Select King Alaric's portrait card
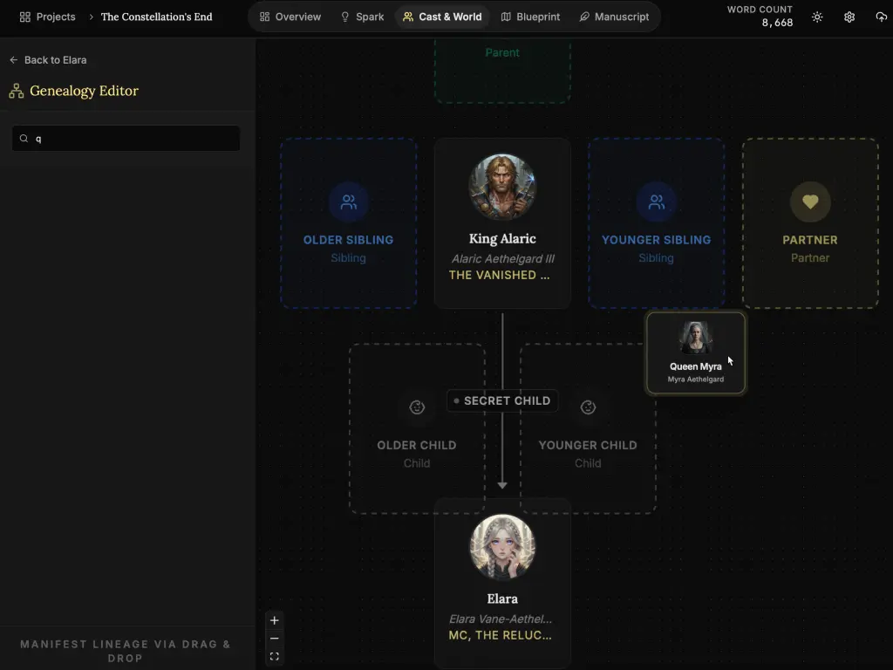The width and height of the screenshot is (893, 670). tap(502, 222)
